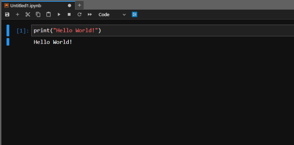Collapse the code input via its blue bar
The image size is (294, 145).
click(8, 30)
